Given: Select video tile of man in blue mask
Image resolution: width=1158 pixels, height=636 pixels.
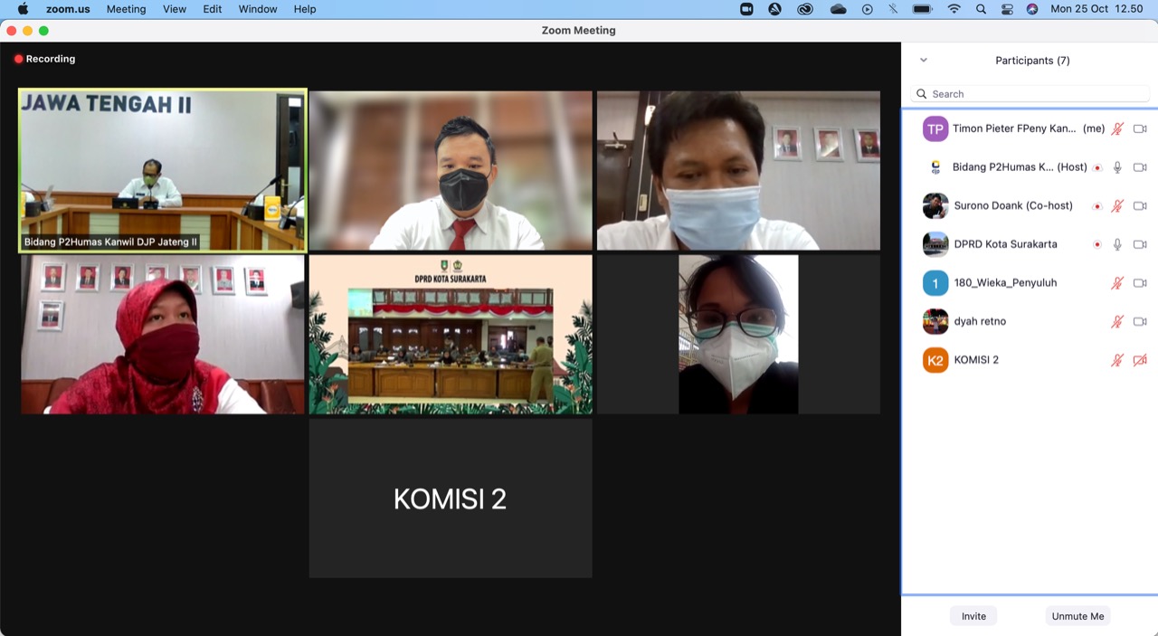Looking at the screenshot, I should coord(738,170).
